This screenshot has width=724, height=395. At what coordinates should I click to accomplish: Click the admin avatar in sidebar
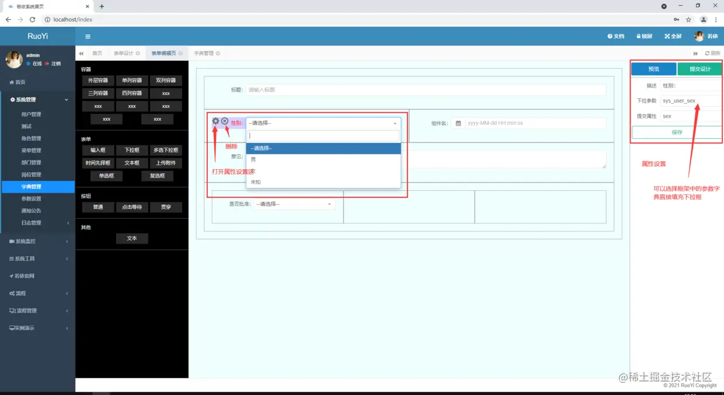point(14,60)
